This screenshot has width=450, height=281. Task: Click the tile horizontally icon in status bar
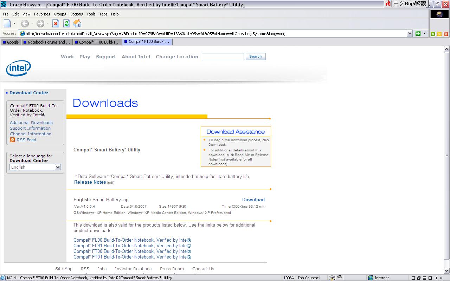point(425,278)
